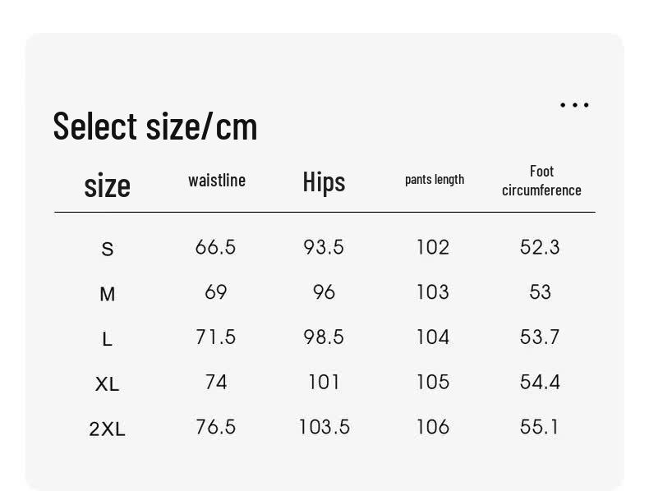Image resolution: width=649 pixels, height=491 pixels.
Task: Click foot circumference value 54.4 for XL
Action: (x=540, y=382)
